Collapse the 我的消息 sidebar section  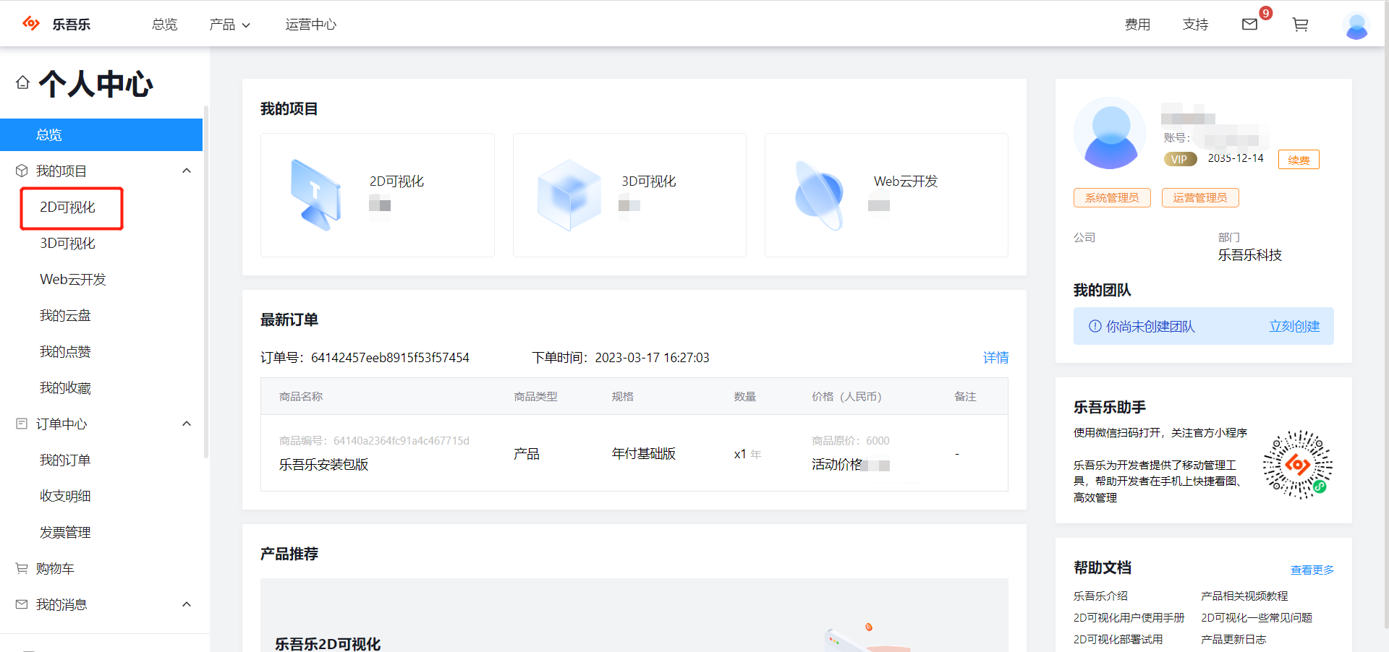click(x=187, y=604)
